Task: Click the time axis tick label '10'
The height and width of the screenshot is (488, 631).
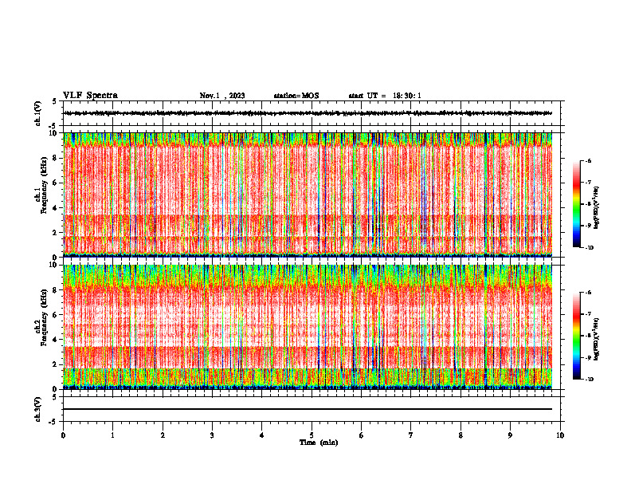Action: click(x=560, y=435)
